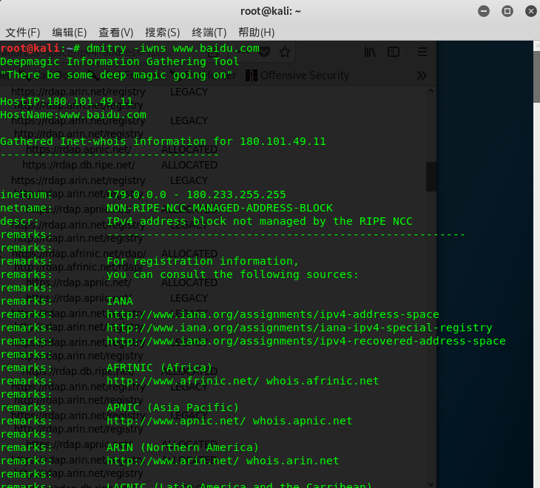Viewport: 540px width, 488px height.
Task: Click the bookmark star icon in Firefox behind
Action: tap(285, 52)
